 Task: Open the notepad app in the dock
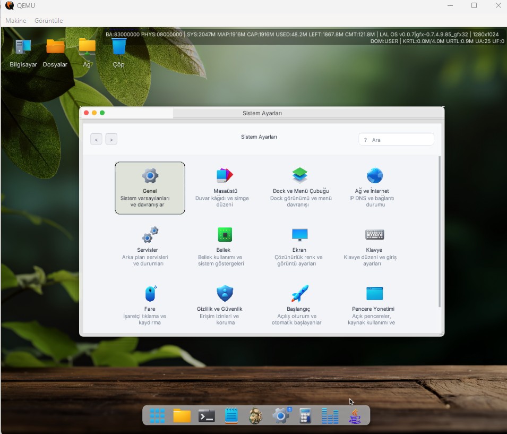[x=231, y=415]
